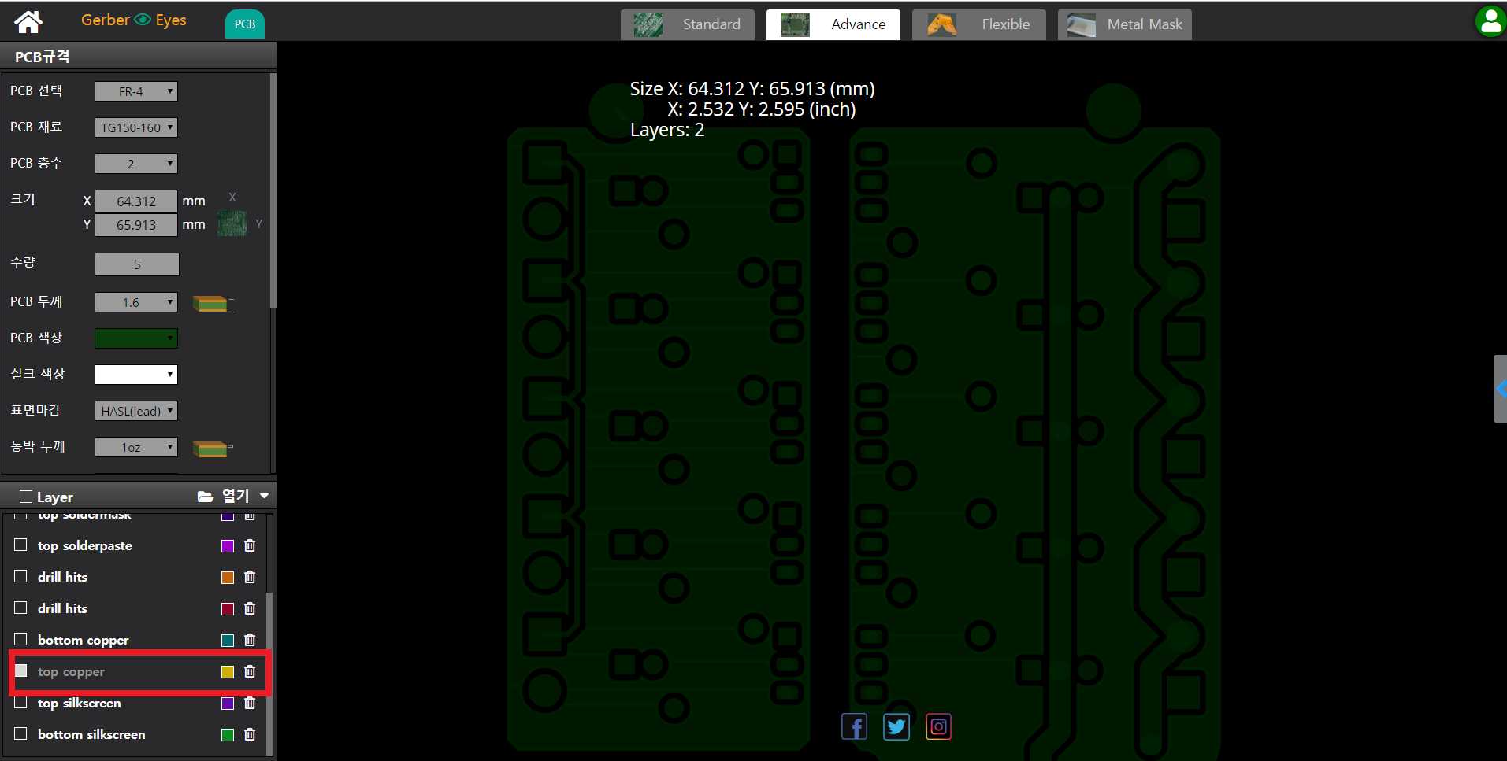Open the Twitter share icon

pyautogui.click(x=896, y=726)
